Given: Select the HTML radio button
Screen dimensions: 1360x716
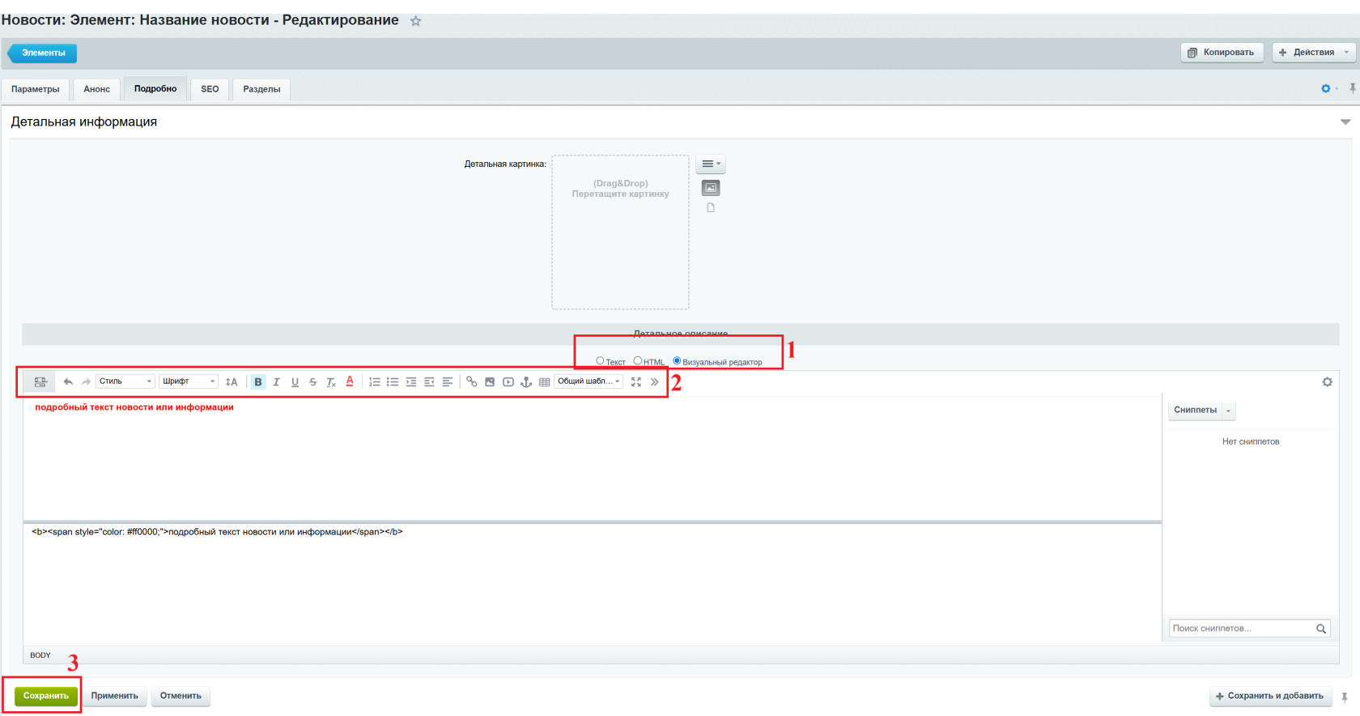Looking at the screenshot, I should click(x=638, y=361).
